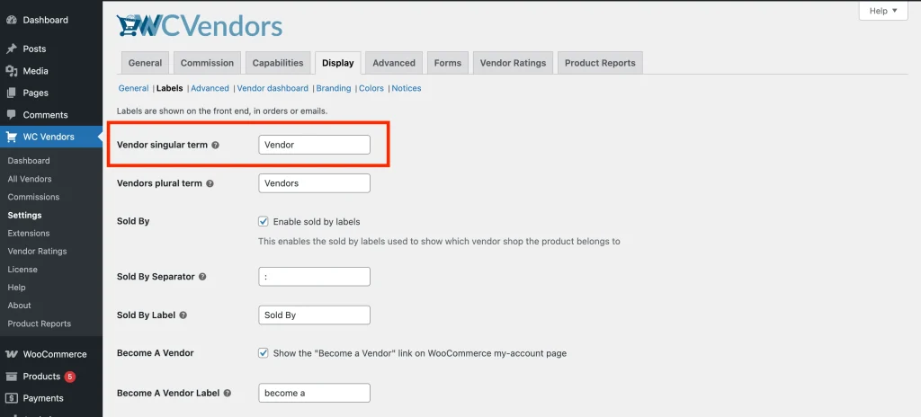Click the Vendor singular term input field

click(314, 145)
